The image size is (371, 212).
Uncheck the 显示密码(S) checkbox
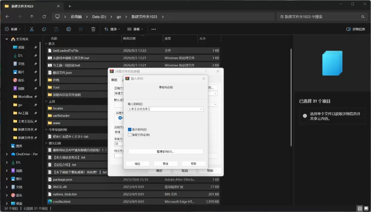[x=129, y=130]
